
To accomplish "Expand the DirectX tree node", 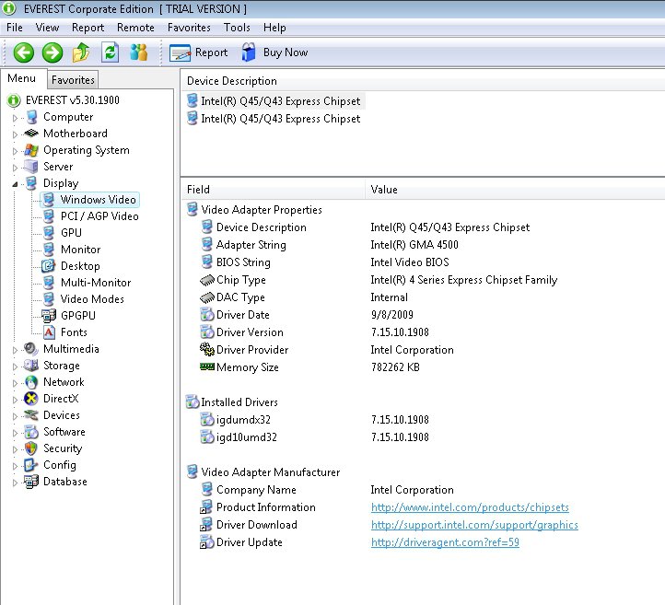I will pyautogui.click(x=16, y=400).
